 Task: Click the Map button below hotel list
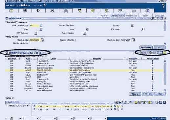click(x=160, y=94)
